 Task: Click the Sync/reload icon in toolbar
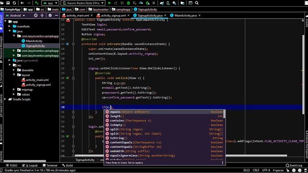coord(14,3)
